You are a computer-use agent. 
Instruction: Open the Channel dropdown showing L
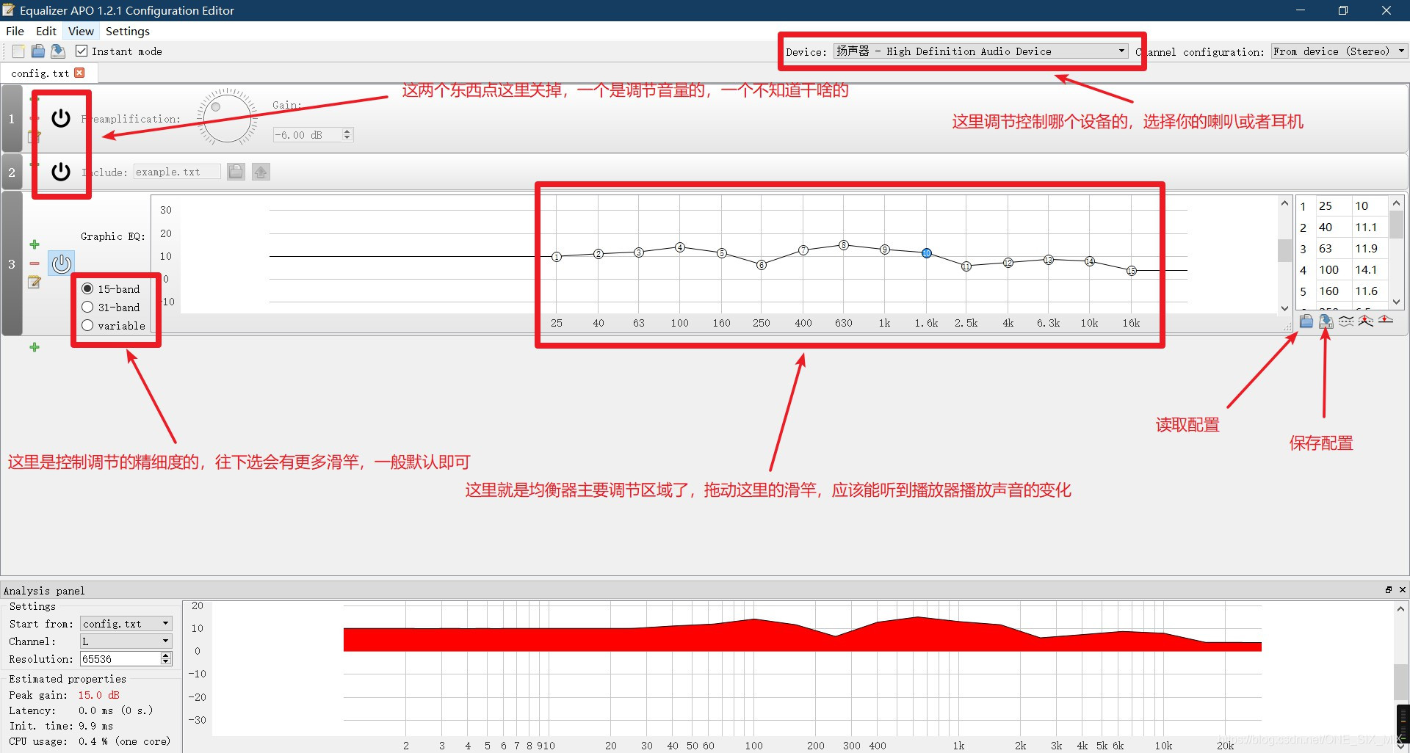[x=126, y=641]
